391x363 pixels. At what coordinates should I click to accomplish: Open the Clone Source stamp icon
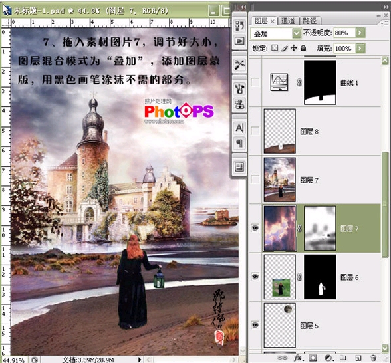click(x=239, y=104)
